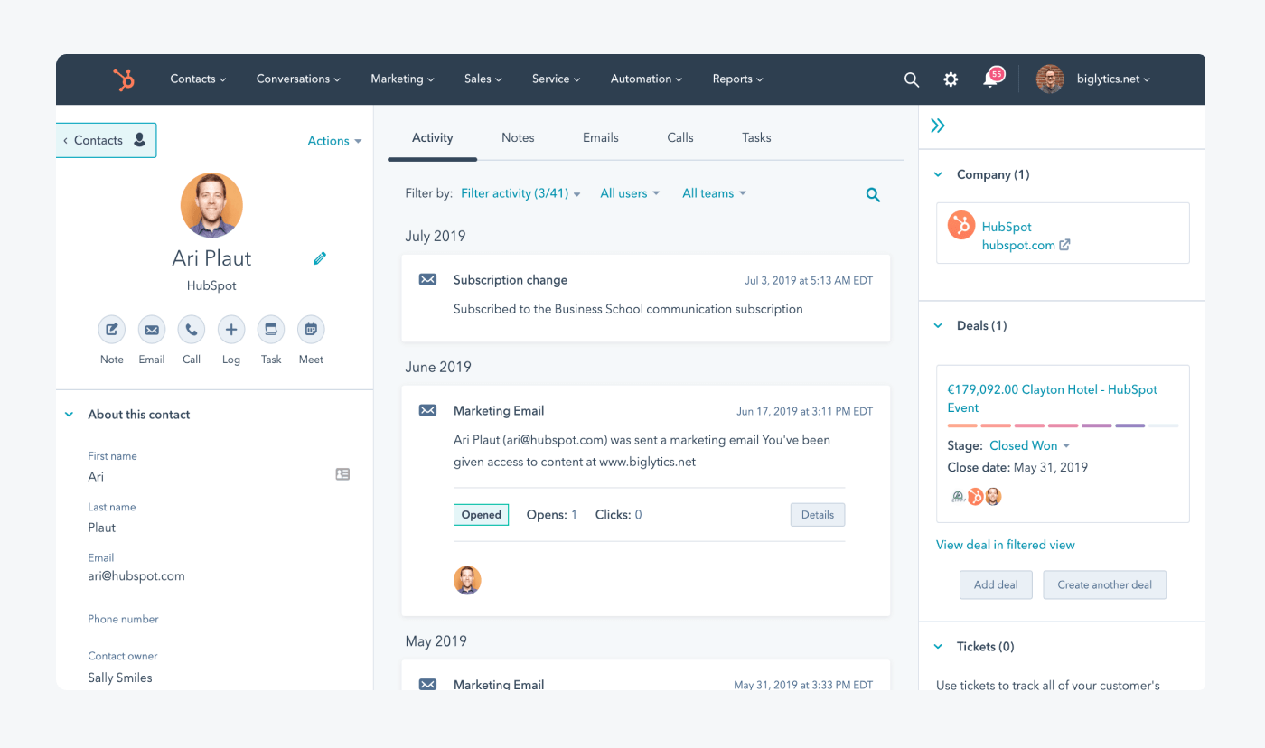This screenshot has height=748, width=1265.
Task: Switch to the Notes tab
Action: click(518, 138)
